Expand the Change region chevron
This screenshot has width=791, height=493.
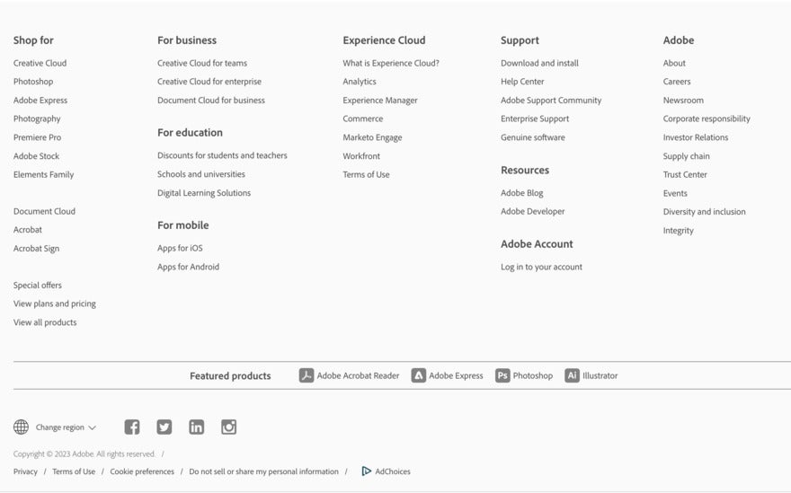(92, 427)
